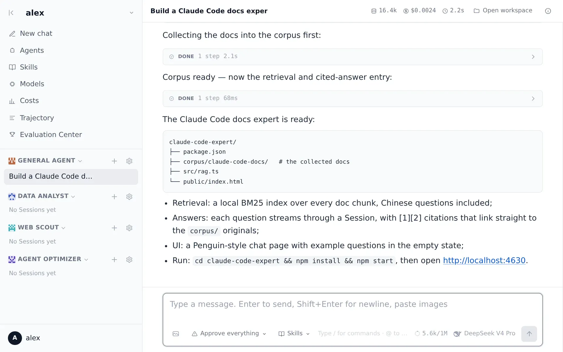
Task: Open GENERAL AGENT settings gear
Action: pos(129,161)
